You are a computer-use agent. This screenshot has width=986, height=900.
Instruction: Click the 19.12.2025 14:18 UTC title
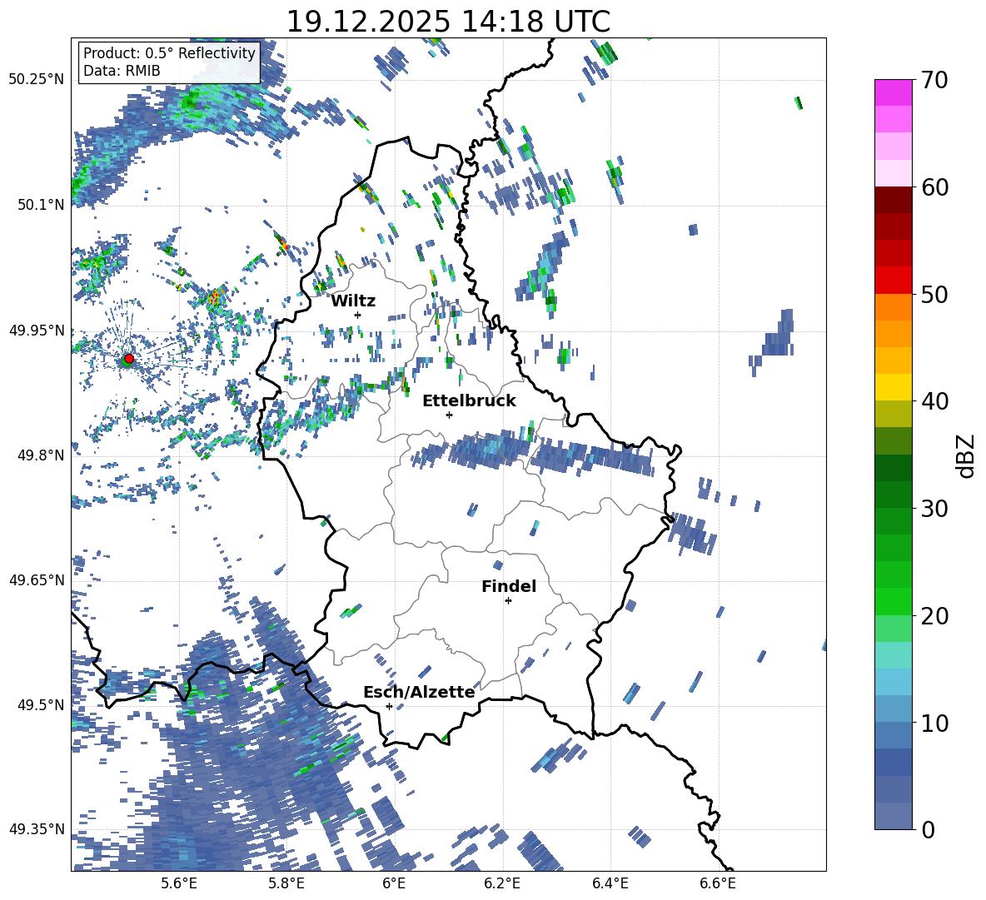click(448, 22)
